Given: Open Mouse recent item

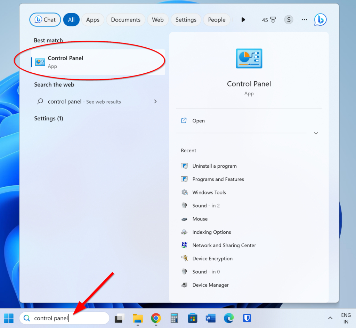Looking at the screenshot, I should (249, 219).
